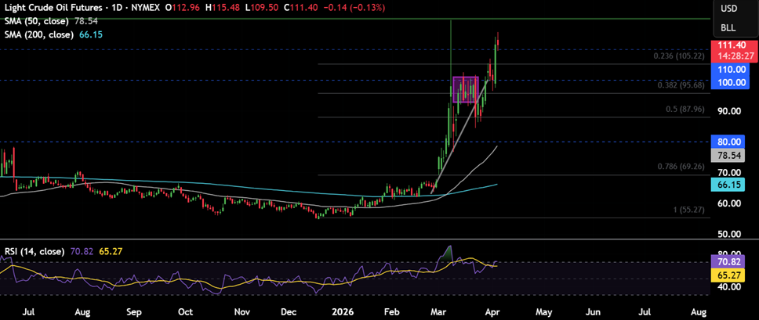This screenshot has height=320, width=759.
Task: Click the purple rectangle drawing on chart
Action: point(466,89)
